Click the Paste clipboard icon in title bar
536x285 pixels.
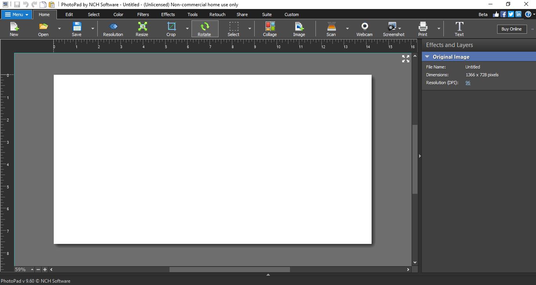[51, 5]
